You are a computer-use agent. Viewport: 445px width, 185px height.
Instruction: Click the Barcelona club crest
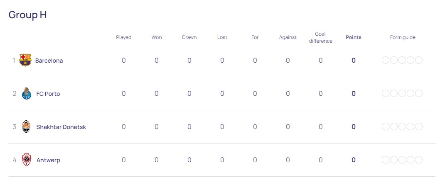pos(25,60)
